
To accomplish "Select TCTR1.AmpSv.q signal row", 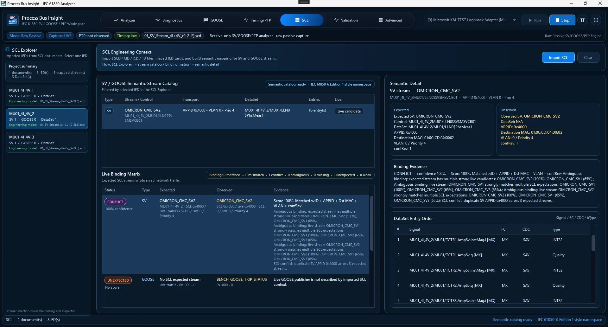I will tap(492, 255).
